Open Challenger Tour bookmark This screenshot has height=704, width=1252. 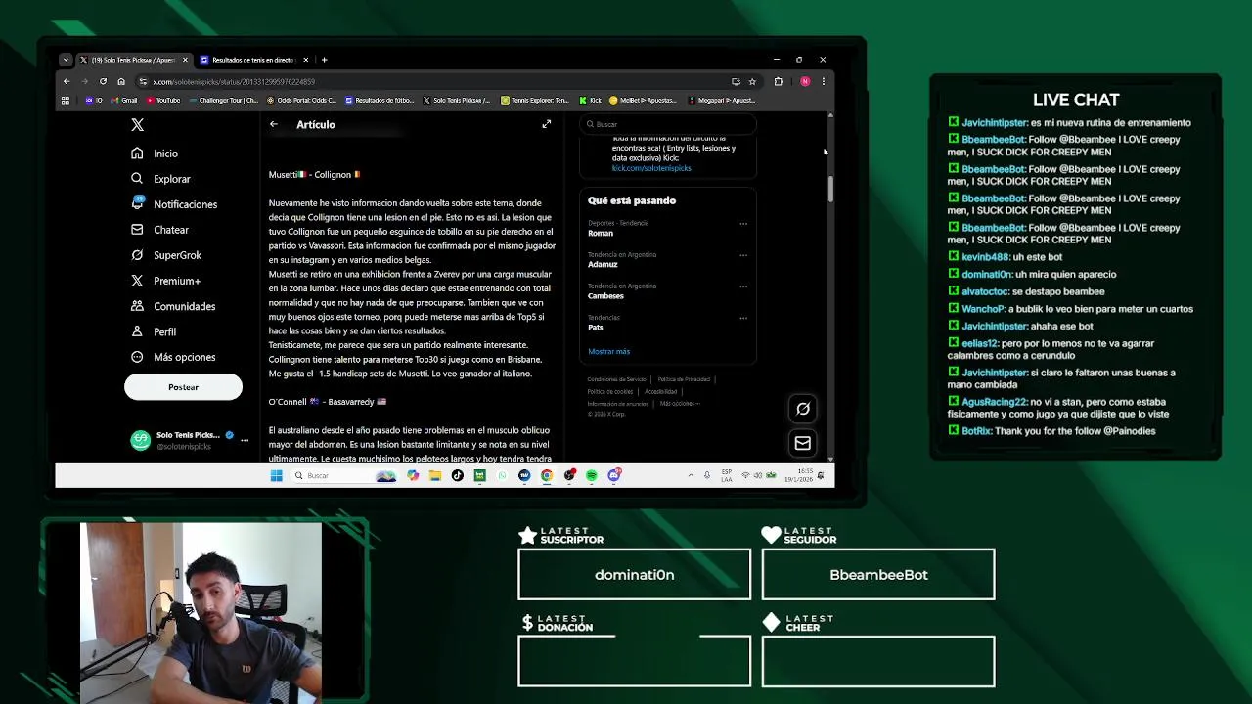click(x=224, y=100)
